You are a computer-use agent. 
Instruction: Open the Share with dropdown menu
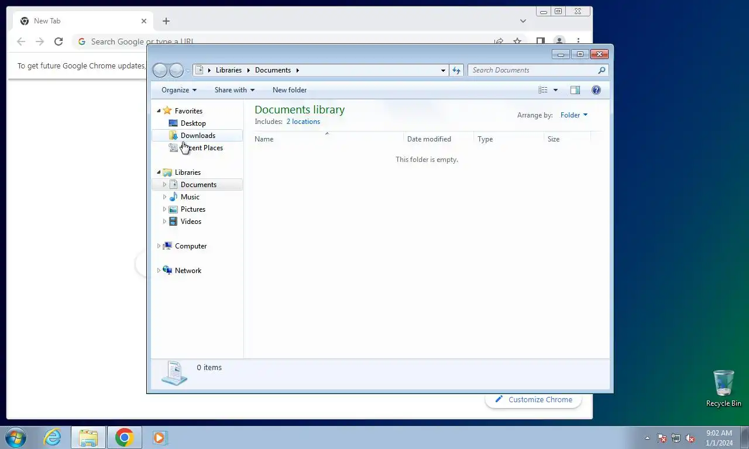point(235,90)
